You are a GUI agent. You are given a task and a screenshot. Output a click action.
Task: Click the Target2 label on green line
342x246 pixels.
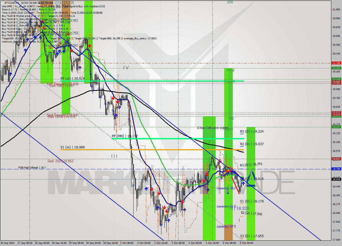[229, 81]
